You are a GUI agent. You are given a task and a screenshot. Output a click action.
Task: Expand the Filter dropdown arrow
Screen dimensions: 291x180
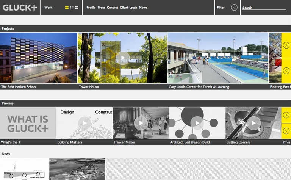tap(234, 8)
